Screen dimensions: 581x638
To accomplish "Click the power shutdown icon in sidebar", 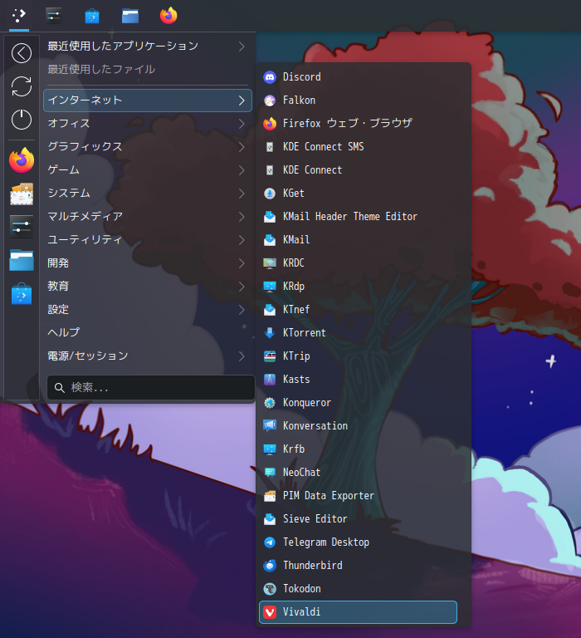I will (x=22, y=120).
